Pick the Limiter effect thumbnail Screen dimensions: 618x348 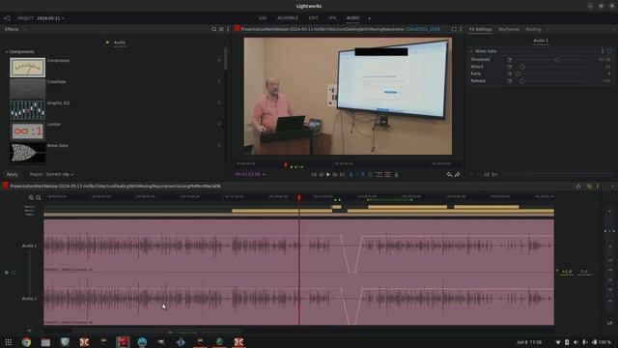point(28,131)
